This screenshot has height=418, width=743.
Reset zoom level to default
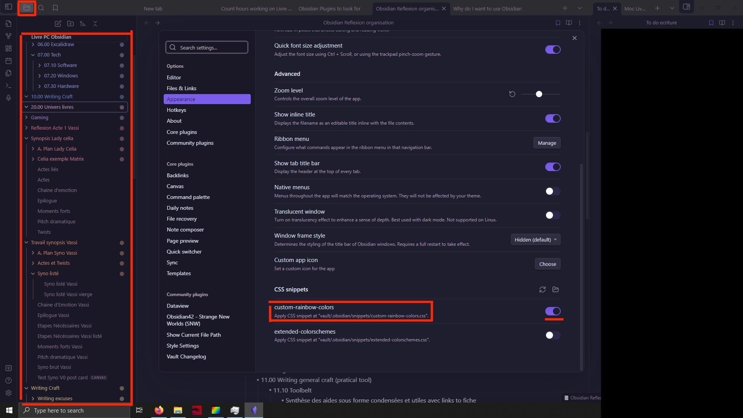[x=512, y=94]
